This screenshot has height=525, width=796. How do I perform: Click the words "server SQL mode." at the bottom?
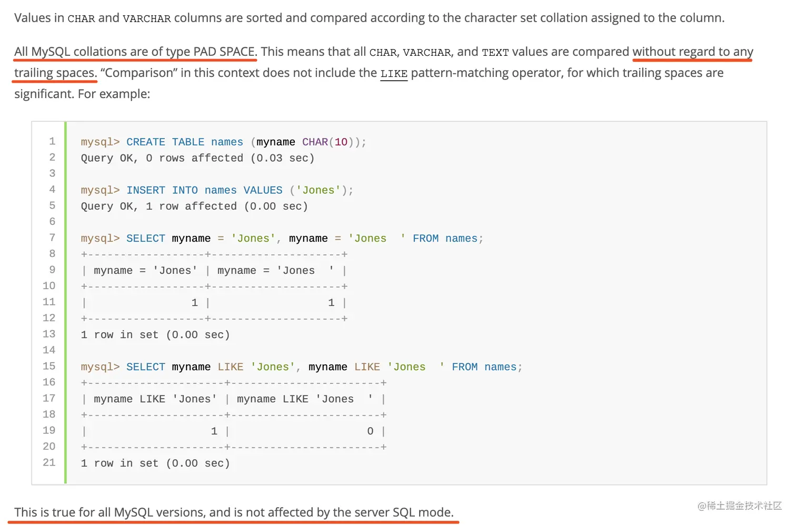pos(404,512)
